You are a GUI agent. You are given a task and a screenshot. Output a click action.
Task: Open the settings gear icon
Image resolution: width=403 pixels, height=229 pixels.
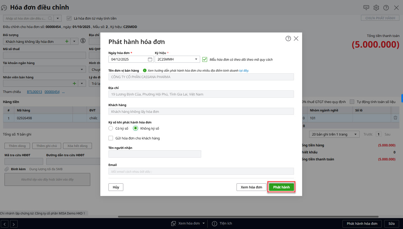tap(376, 8)
